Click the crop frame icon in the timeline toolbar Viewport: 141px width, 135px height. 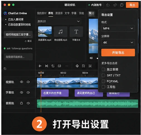[x=83, y=66]
